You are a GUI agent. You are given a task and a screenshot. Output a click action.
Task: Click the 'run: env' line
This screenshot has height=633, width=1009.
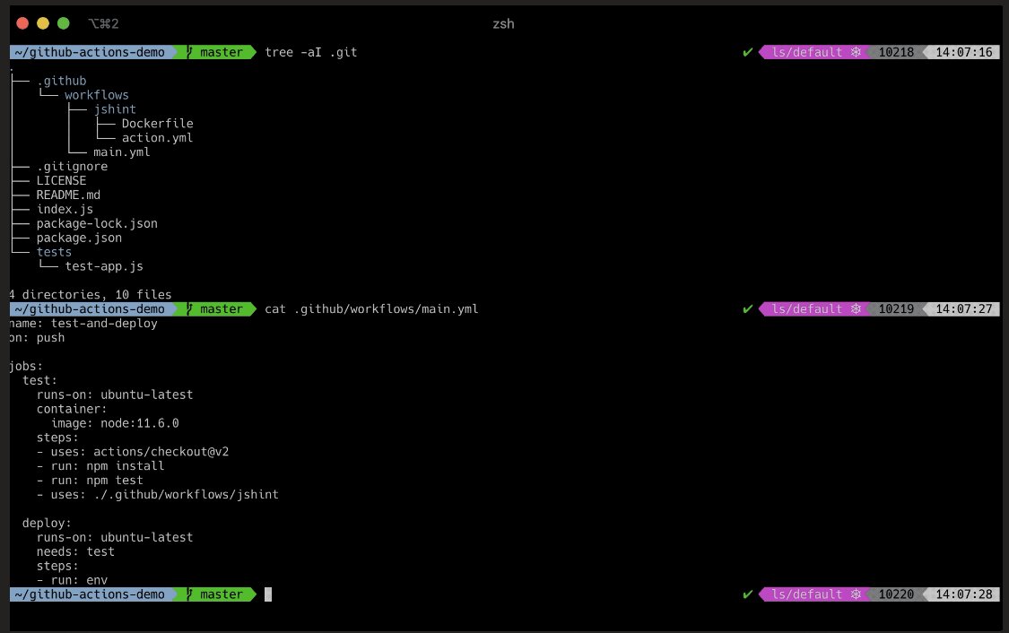(72, 580)
